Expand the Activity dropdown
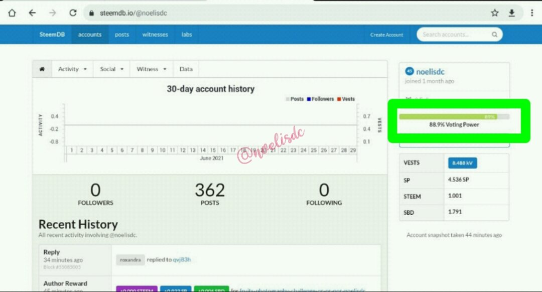The height and width of the screenshot is (292, 542). click(72, 69)
